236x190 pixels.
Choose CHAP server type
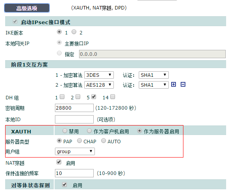pyautogui.click(x=79, y=141)
